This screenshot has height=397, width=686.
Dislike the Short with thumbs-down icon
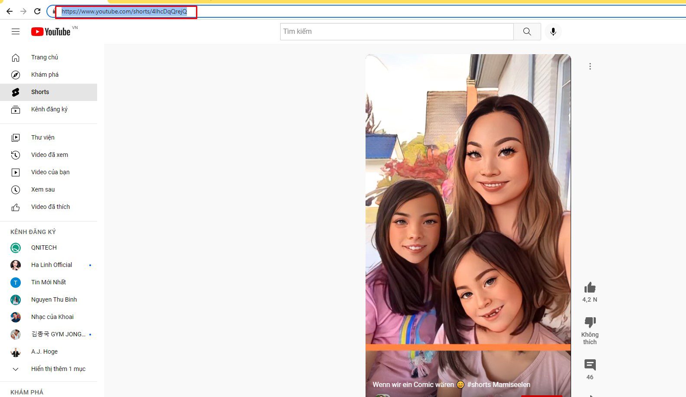[590, 322]
